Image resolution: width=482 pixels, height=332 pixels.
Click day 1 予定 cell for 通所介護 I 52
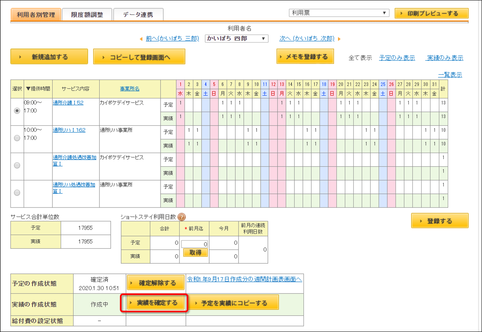(180, 105)
